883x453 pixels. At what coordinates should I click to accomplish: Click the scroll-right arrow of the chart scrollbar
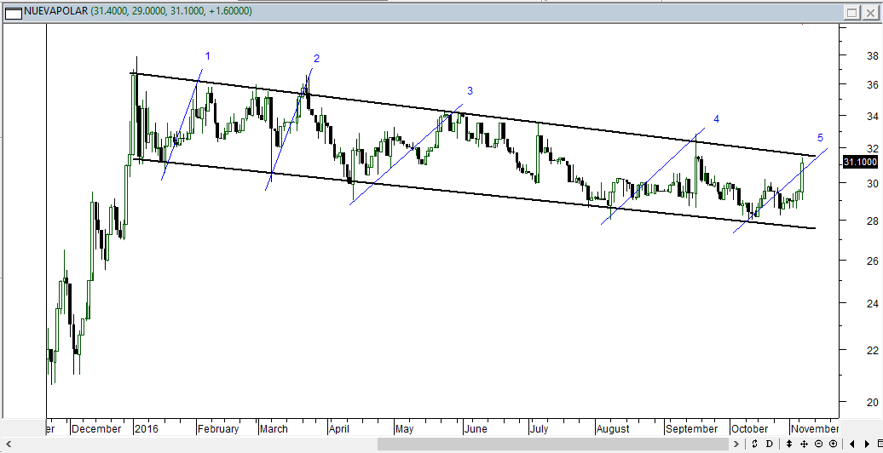pos(736,444)
